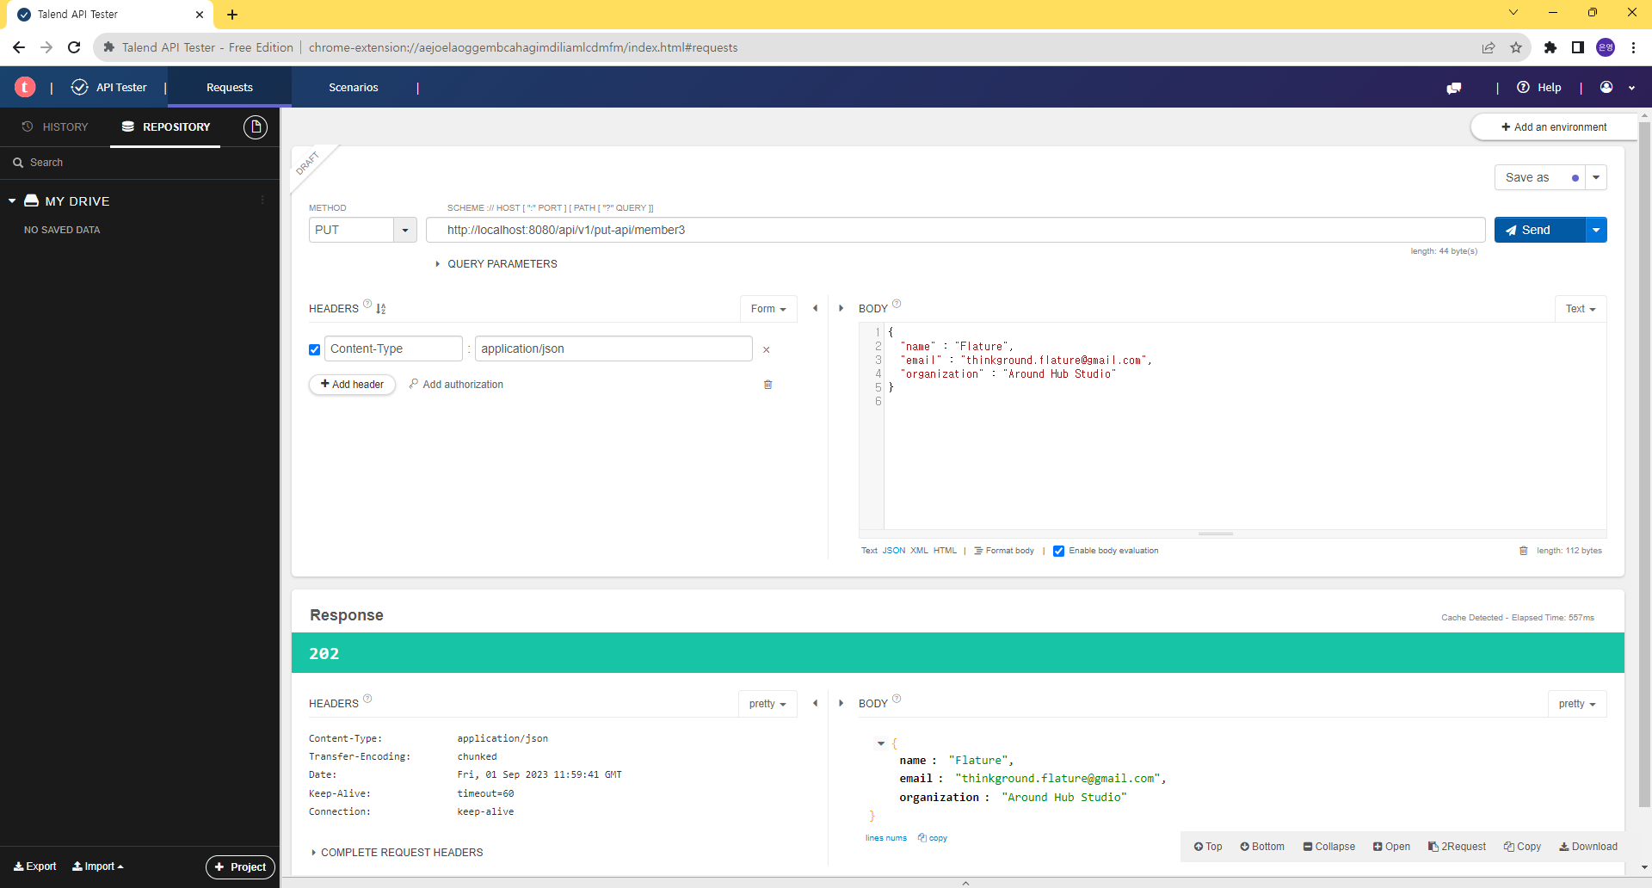Open the request body Text type dropdown
The width and height of the screenshot is (1652, 888).
(1581, 309)
